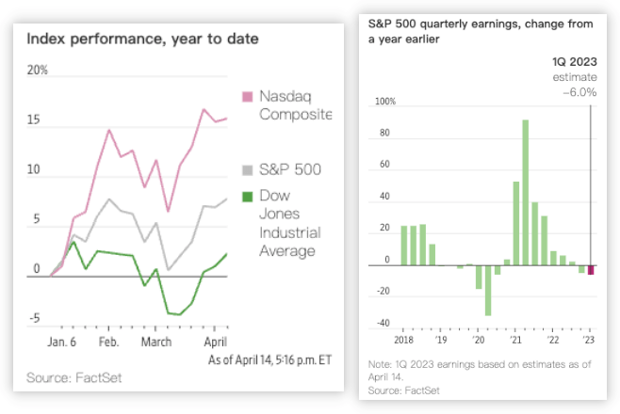Select the S&P 500 legend label

[290, 169]
